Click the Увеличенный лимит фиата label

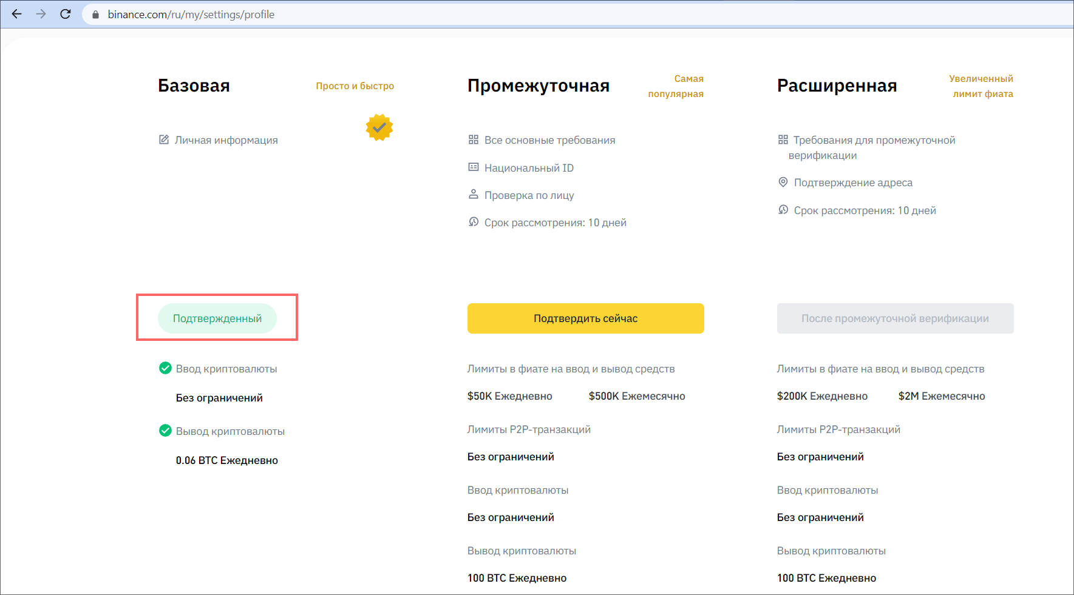pos(981,86)
